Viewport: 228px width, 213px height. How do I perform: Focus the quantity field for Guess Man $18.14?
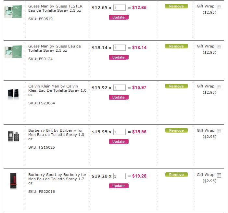click(120, 47)
